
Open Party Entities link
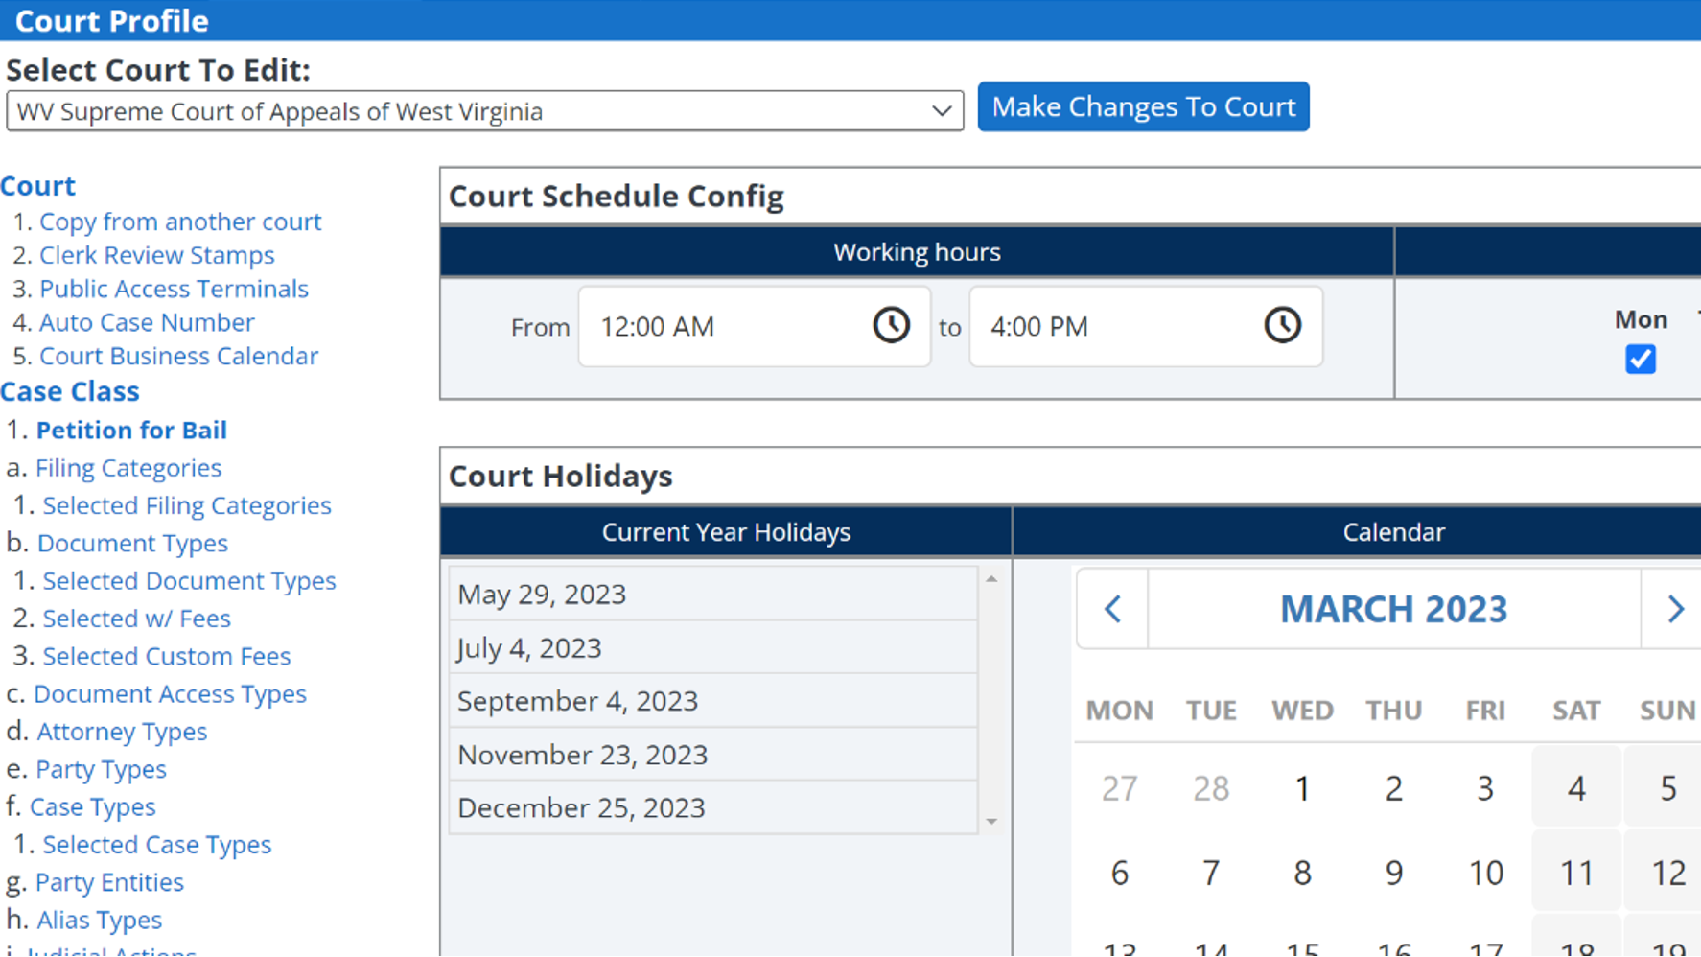[109, 882]
